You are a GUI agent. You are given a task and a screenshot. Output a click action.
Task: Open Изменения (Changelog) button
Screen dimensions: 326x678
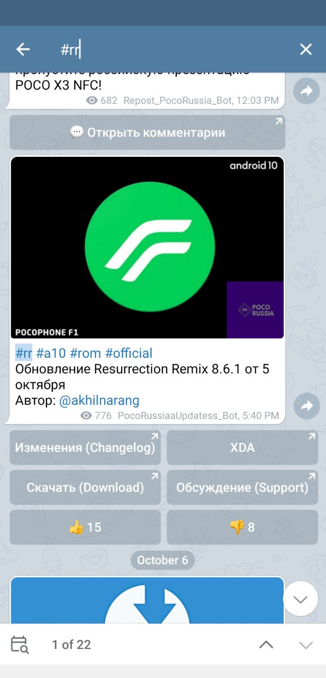(x=85, y=448)
